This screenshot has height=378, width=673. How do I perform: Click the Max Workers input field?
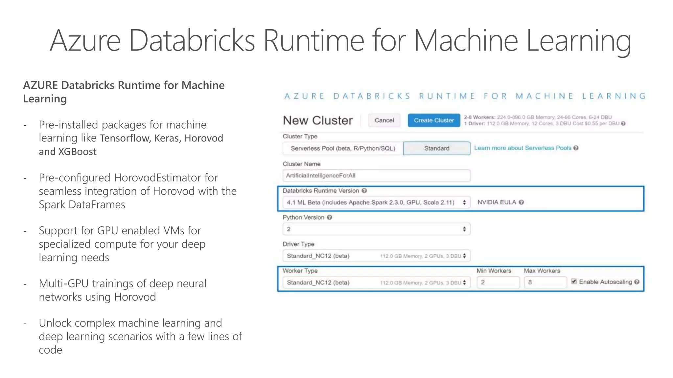(545, 282)
